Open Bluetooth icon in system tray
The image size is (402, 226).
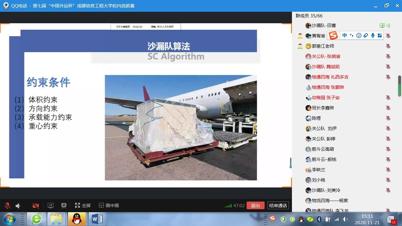319,219
